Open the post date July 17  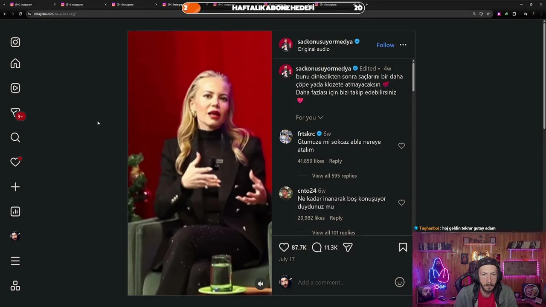click(x=287, y=259)
